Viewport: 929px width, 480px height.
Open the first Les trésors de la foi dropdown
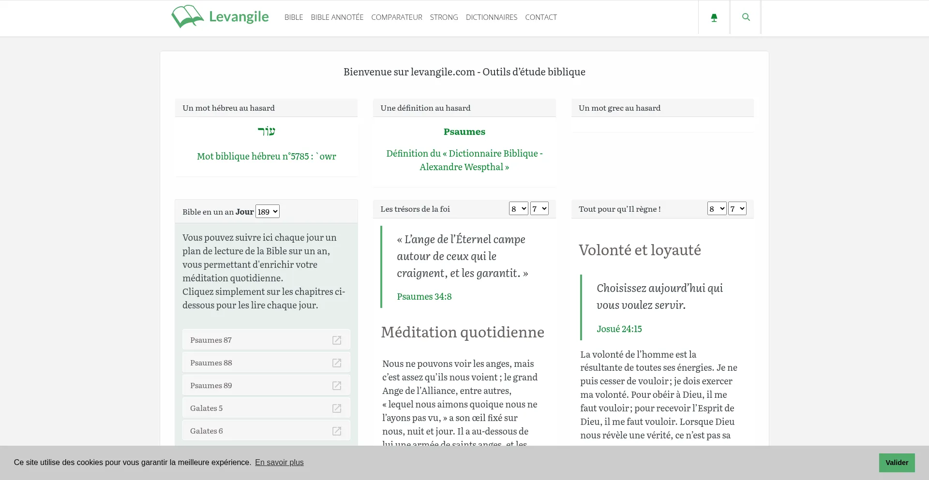pyautogui.click(x=518, y=208)
